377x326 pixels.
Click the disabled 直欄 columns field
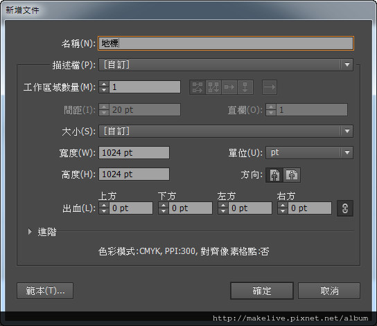pos(312,110)
